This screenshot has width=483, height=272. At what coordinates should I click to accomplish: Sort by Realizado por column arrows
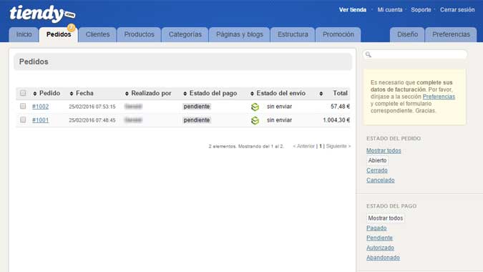(127, 93)
